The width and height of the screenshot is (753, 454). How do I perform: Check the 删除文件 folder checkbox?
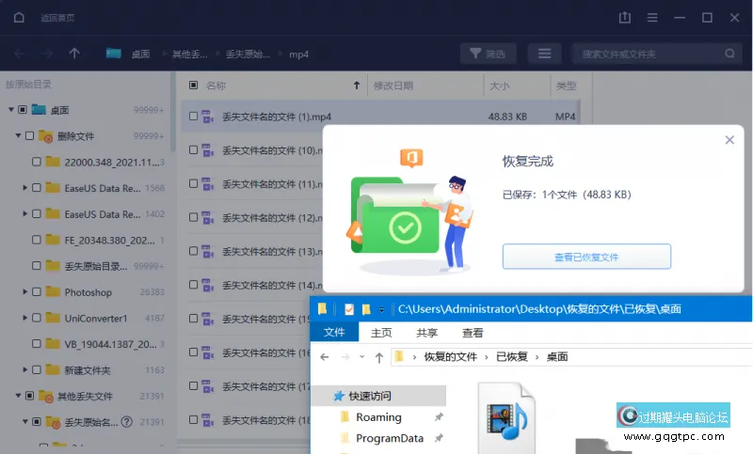29,136
